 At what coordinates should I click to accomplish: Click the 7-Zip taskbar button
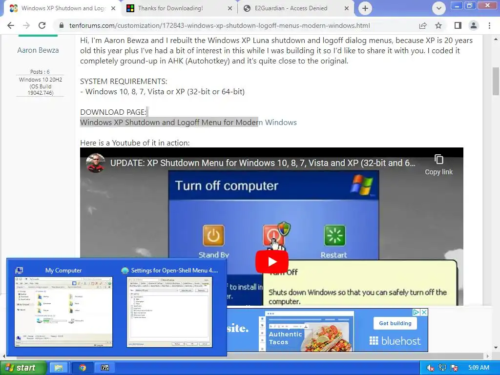point(105,368)
